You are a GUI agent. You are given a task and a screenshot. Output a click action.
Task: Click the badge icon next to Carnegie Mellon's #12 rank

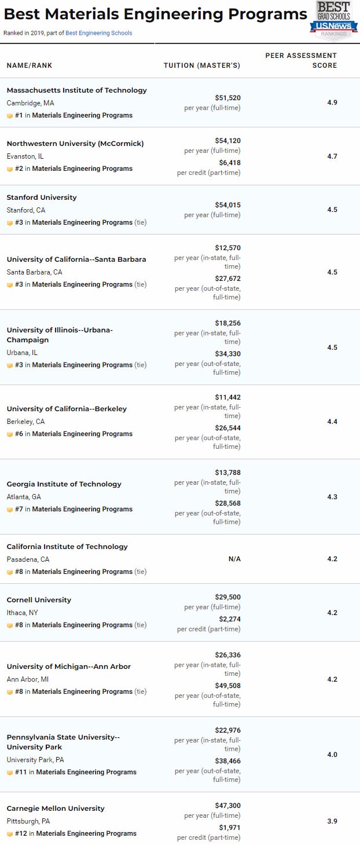pos(10,834)
